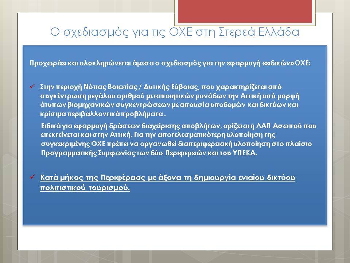Click the line starting 'συγκεκριμένης ΟΧΕ πρέπει να οργανωθεί'
The width and height of the screenshot is (350, 263).
click(176, 144)
